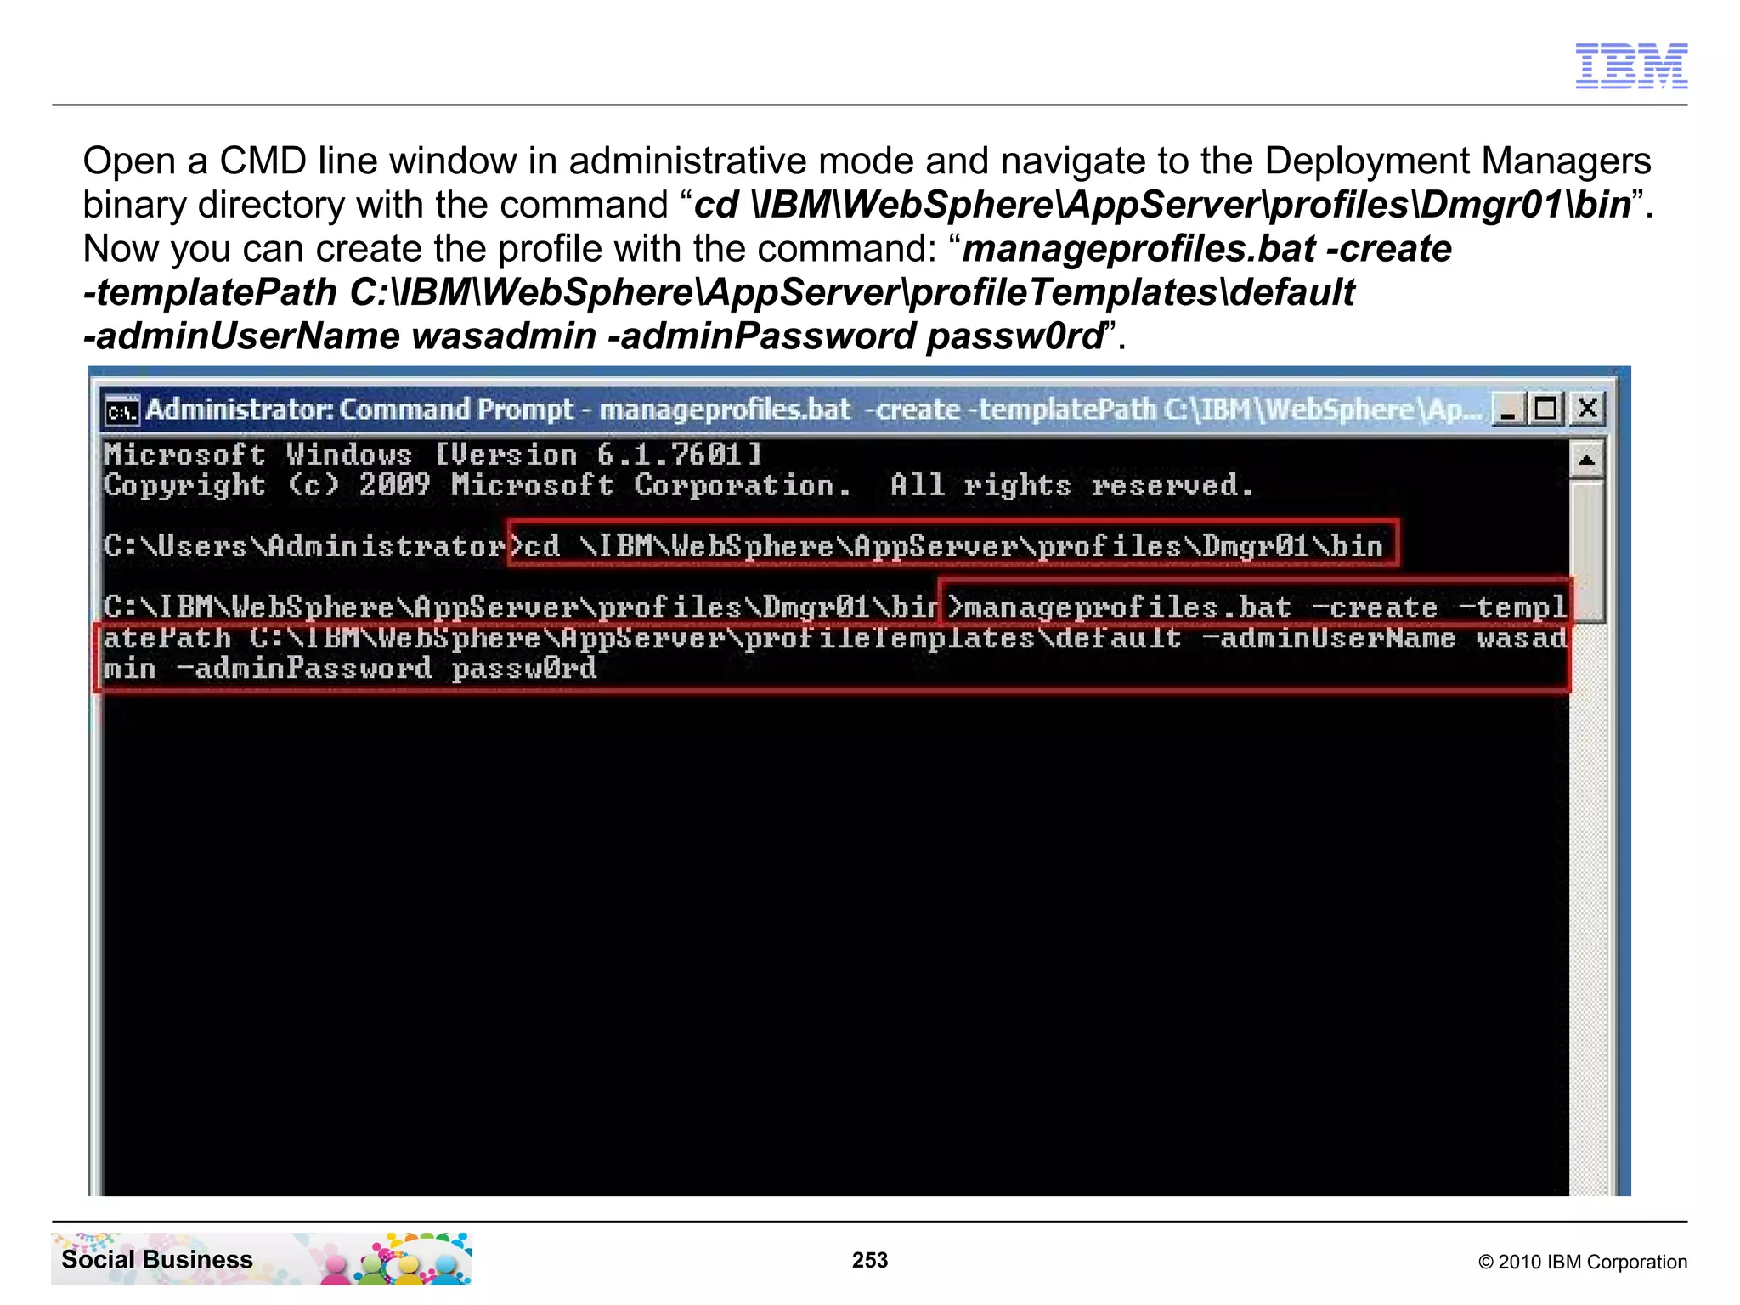
Task: Minimize the Command Prompt window
Action: click(1509, 410)
